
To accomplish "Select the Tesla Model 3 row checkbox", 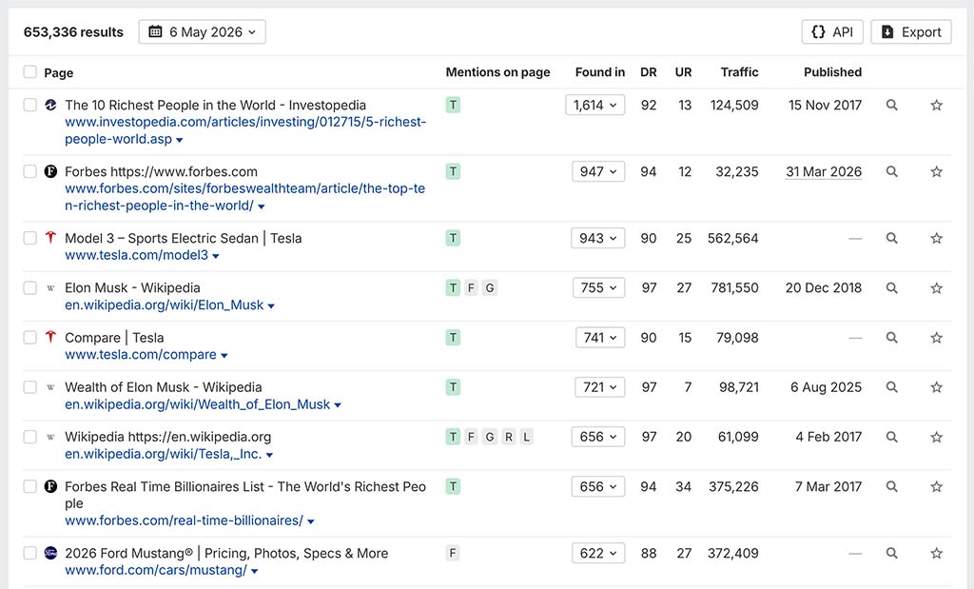I will (29, 238).
